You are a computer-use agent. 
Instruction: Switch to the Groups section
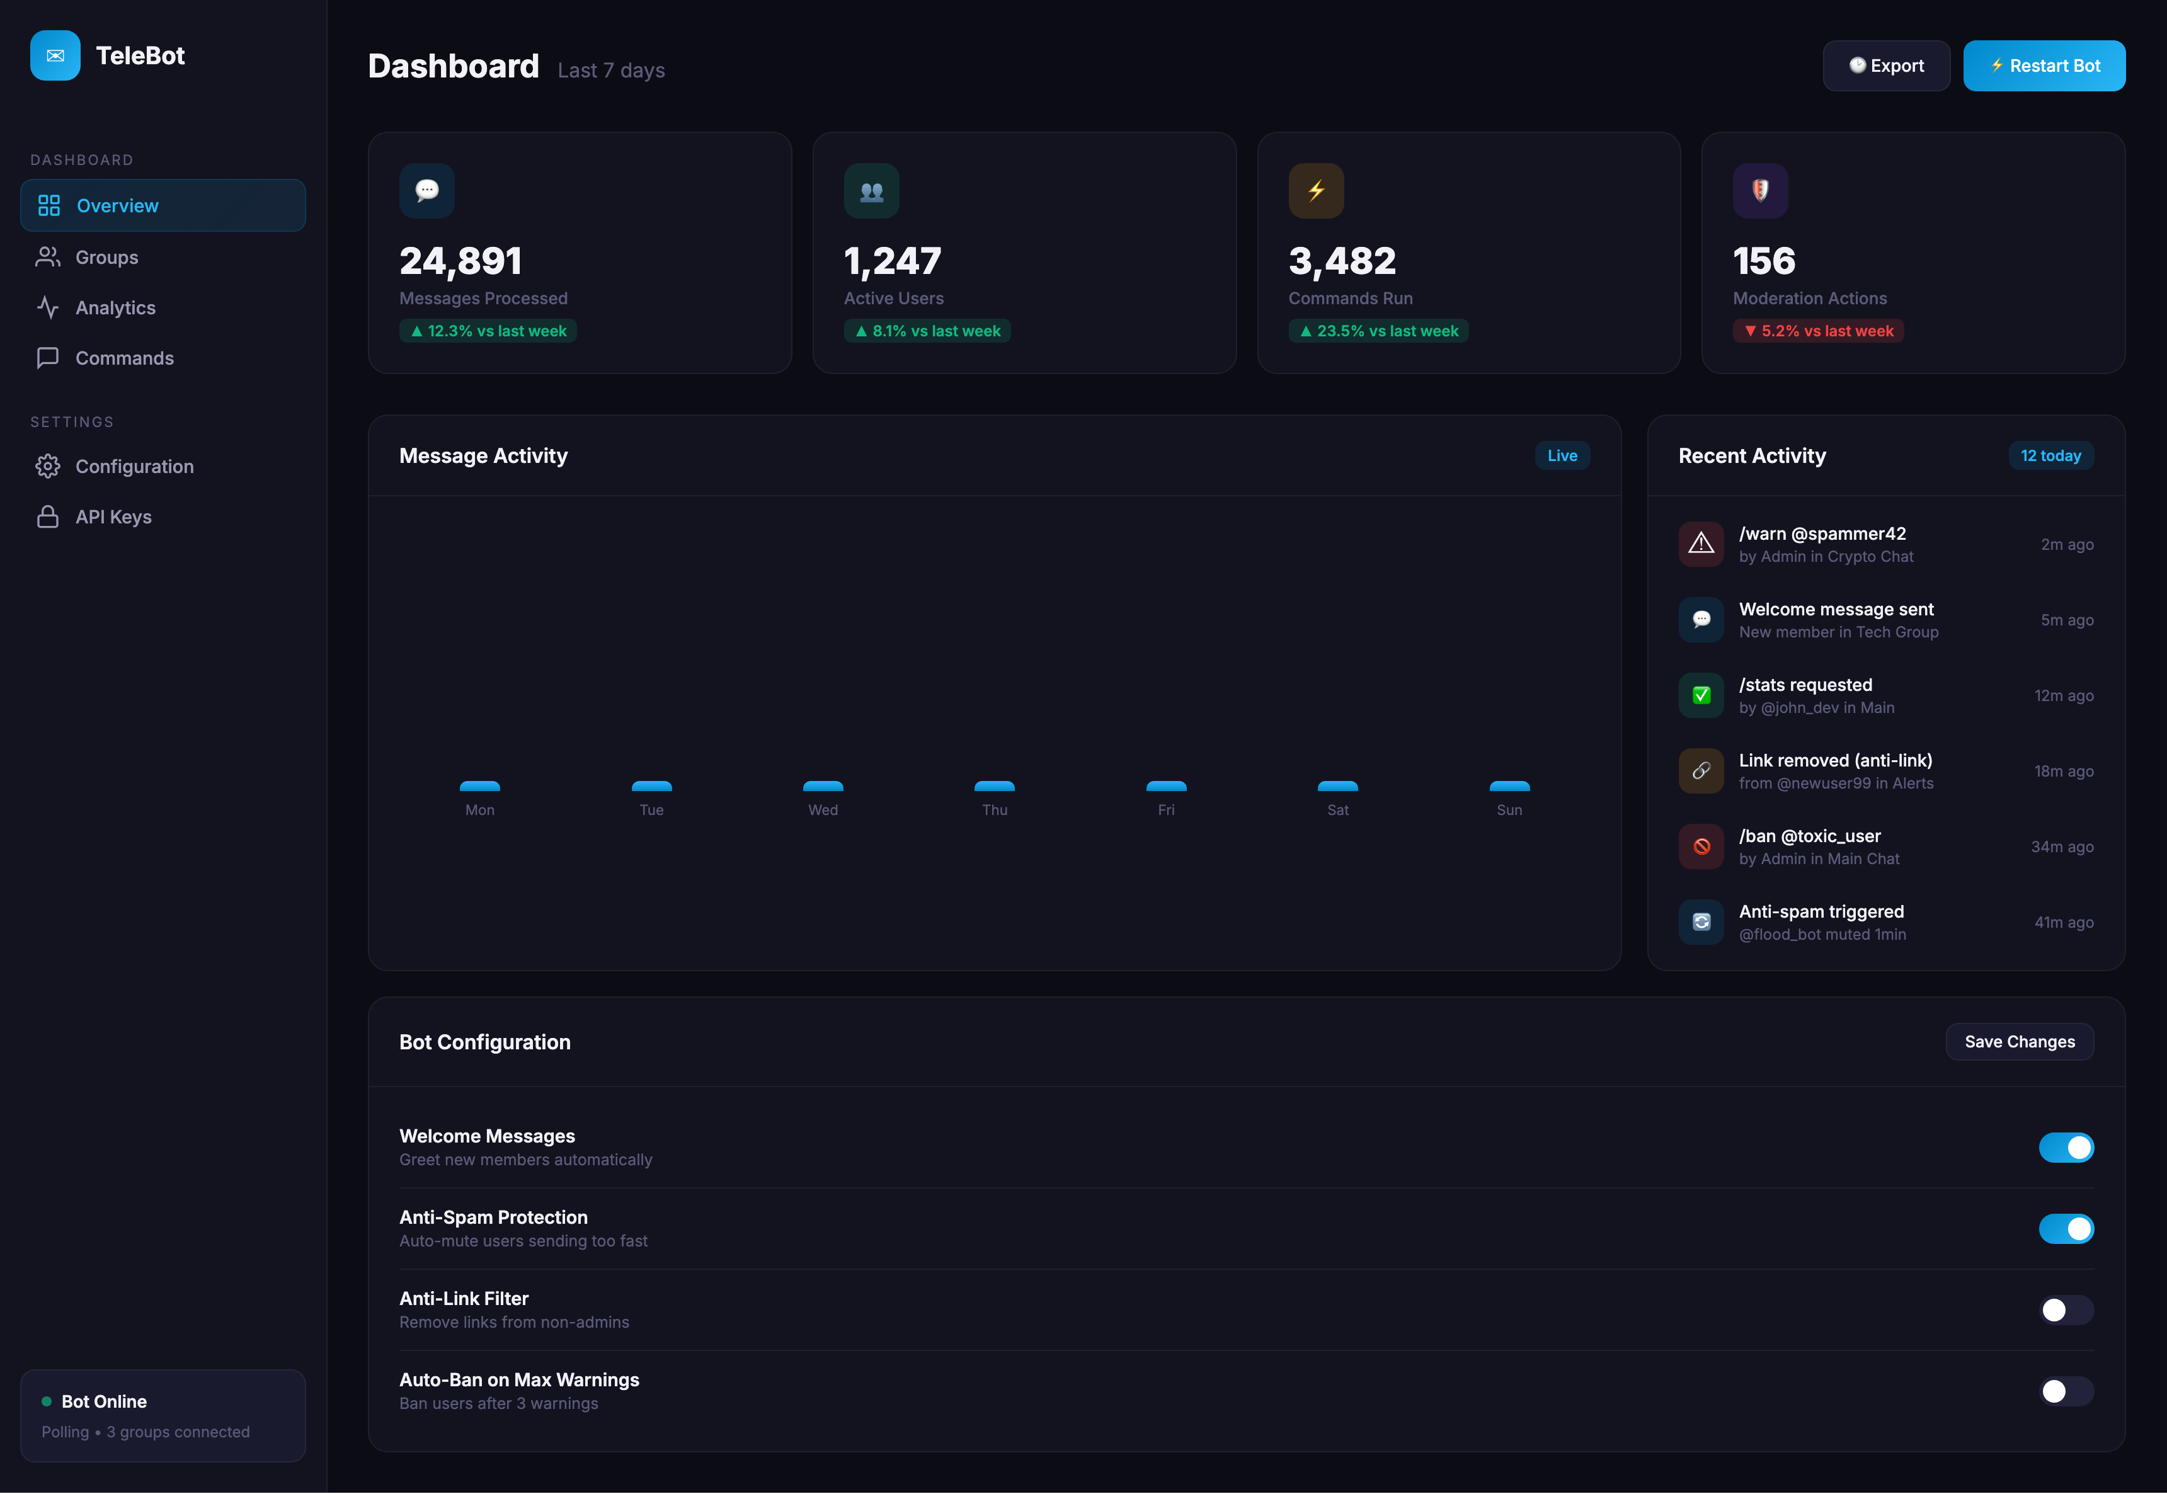[x=106, y=256]
